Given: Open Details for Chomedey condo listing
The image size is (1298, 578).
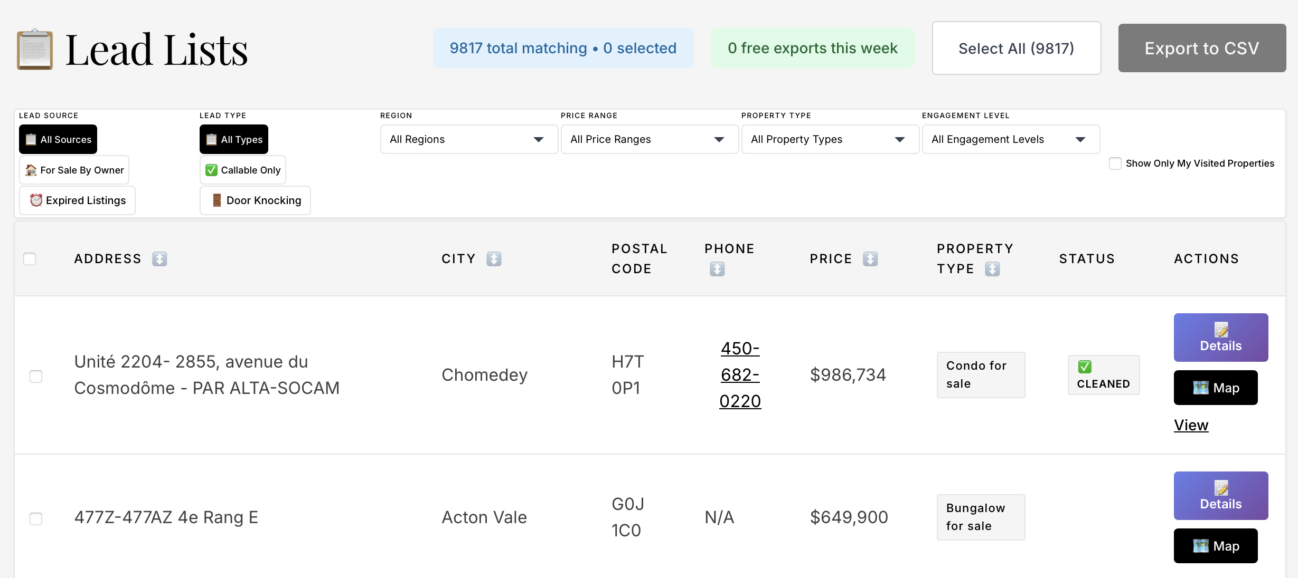Looking at the screenshot, I should point(1220,338).
